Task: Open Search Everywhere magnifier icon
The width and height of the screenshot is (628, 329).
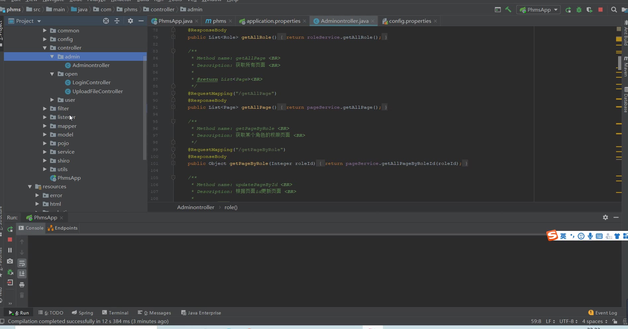Action: (x=614, y=10)
